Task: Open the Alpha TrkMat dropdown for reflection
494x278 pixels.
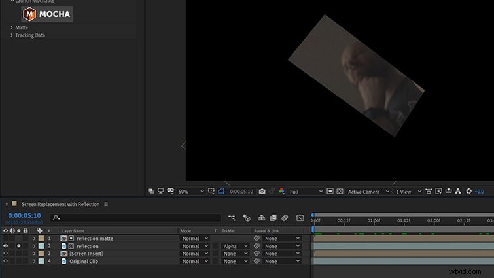Action: (235, 246)
